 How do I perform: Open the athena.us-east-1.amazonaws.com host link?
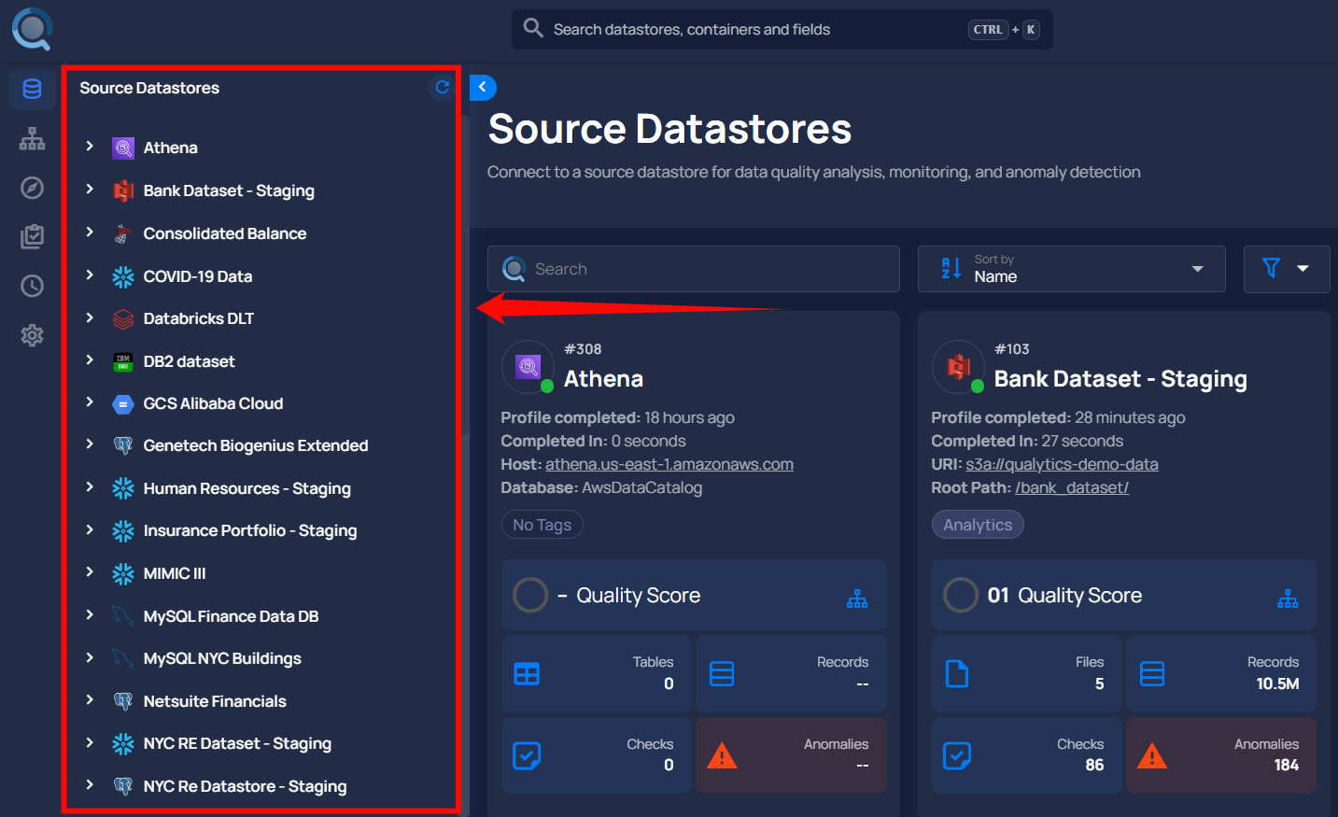point(669,464)
